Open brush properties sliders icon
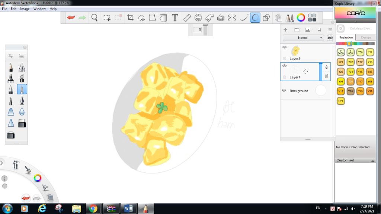381x214 pixels. pos(11,56)
